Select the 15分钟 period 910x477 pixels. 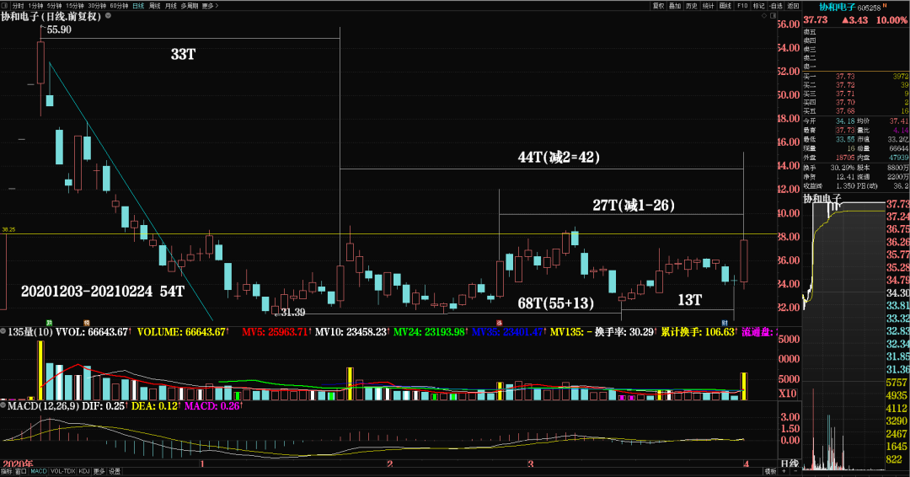75,5
